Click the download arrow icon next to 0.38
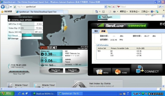 click(42, 54)
